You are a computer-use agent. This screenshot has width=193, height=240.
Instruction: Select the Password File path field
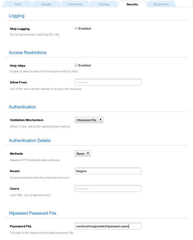click(108, 226)
